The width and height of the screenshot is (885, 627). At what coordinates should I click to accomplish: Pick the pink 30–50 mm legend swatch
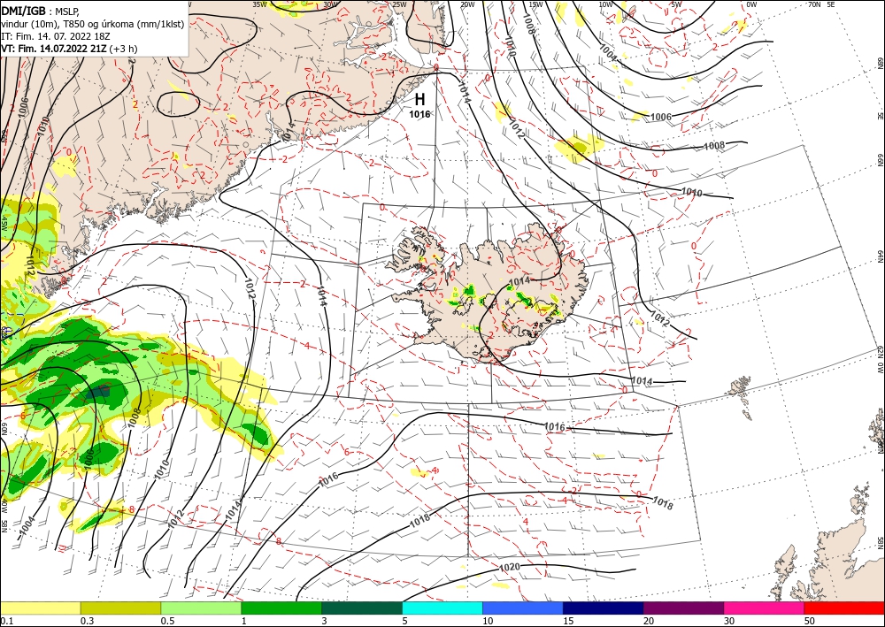coord(765,608)
